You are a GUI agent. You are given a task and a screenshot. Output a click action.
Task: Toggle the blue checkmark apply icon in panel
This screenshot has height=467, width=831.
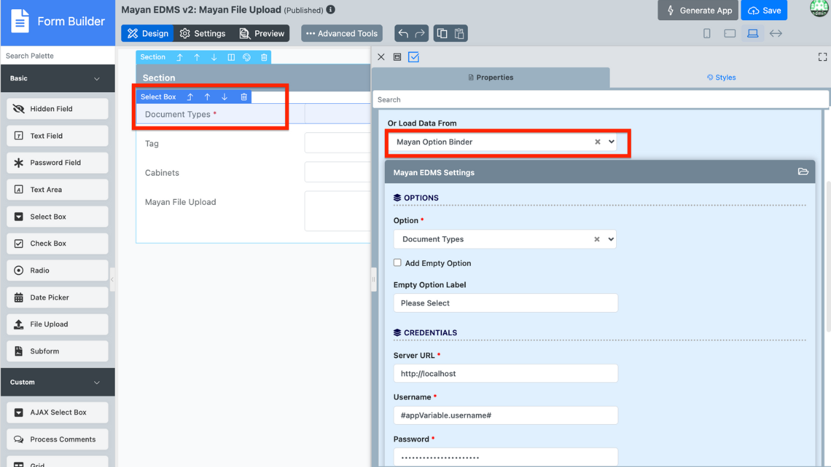pyautogui.click(x=414, y=57)
